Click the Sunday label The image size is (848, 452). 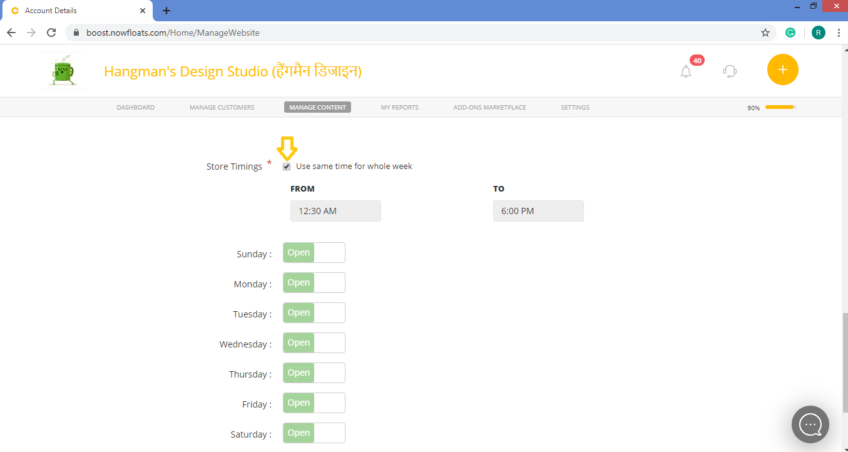point(254,254)
